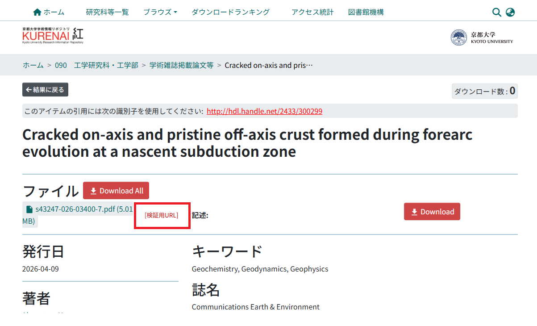Open the language globe icon
Image resolution: width=537 pixels, height=326 pixels.
(x=510, y=12)
